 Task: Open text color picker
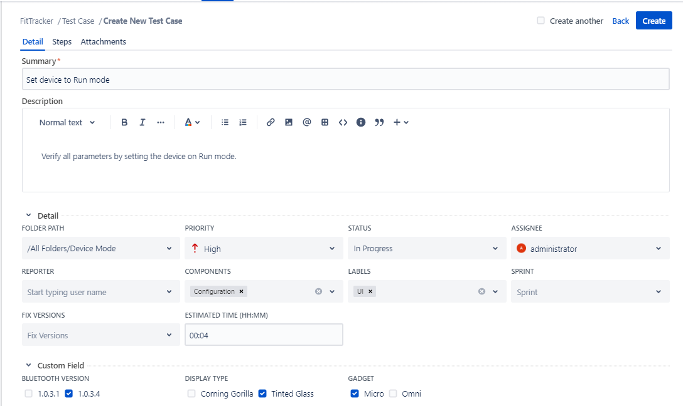point(192,123)
